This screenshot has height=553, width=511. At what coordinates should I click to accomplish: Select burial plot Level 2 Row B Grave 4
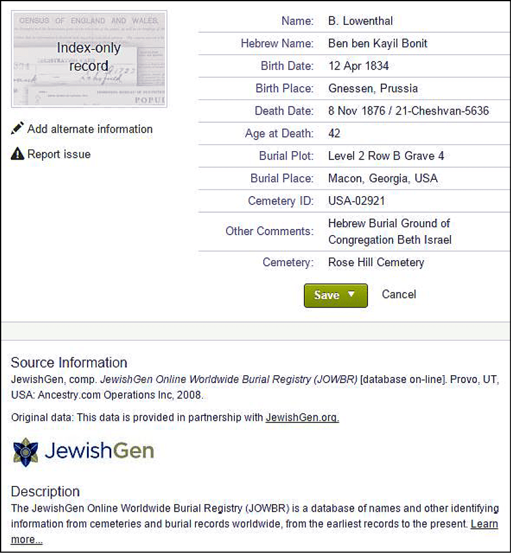386,156
